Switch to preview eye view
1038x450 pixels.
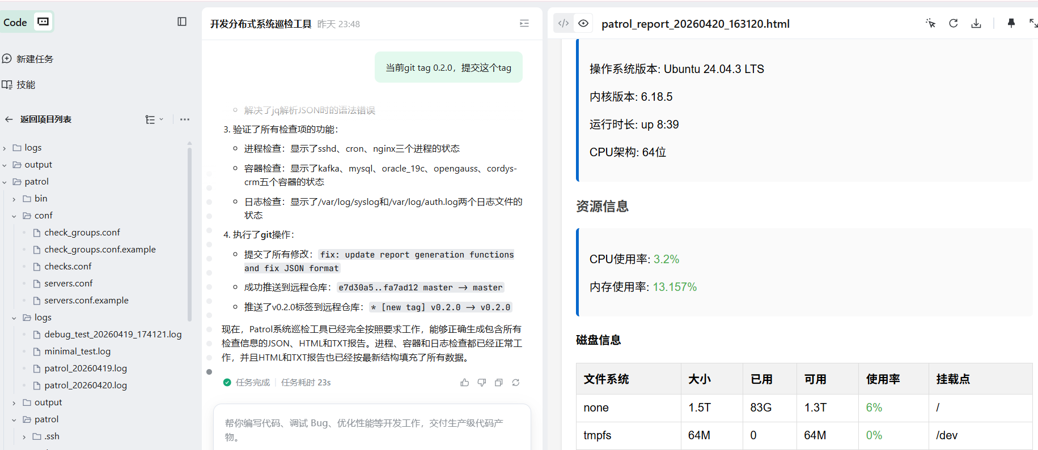pyautogui.click(x=583, y=23)
